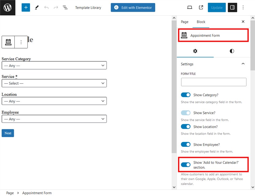Viewport: 255px width, 196px height.
Task: Open the block toolbar three-dot options
Action: click(x=21, y=42)
